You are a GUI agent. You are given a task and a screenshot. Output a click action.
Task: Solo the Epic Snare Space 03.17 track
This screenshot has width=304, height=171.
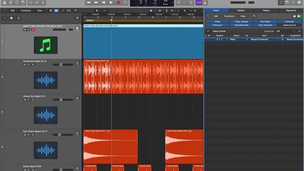click(x=28, y=135)
